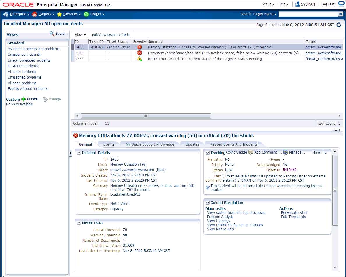
Task: Collapse the Guided Resolution section
Action: [208, 203]
